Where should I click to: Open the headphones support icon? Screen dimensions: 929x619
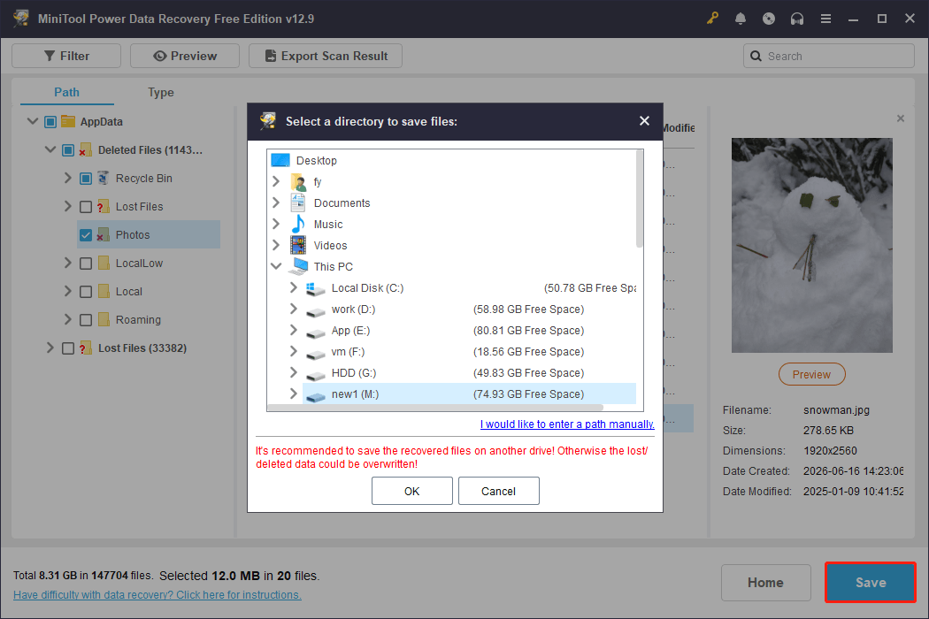pos(797,19)
